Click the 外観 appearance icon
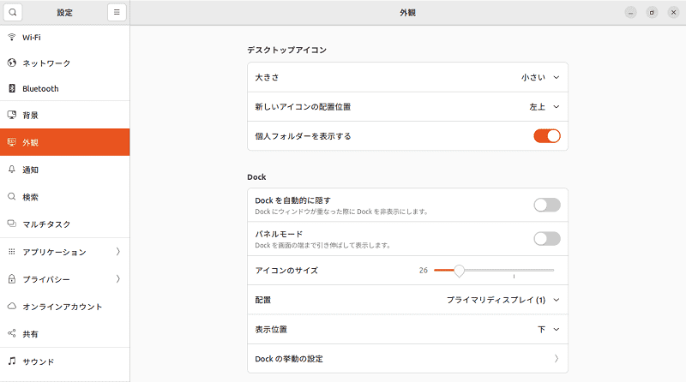 pyautogui.click(x=12, y=142)
